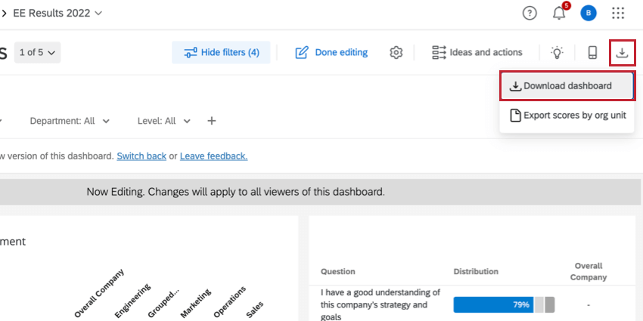Open the user account avatar
643x321 pixels.
click(x=589, y=13)
